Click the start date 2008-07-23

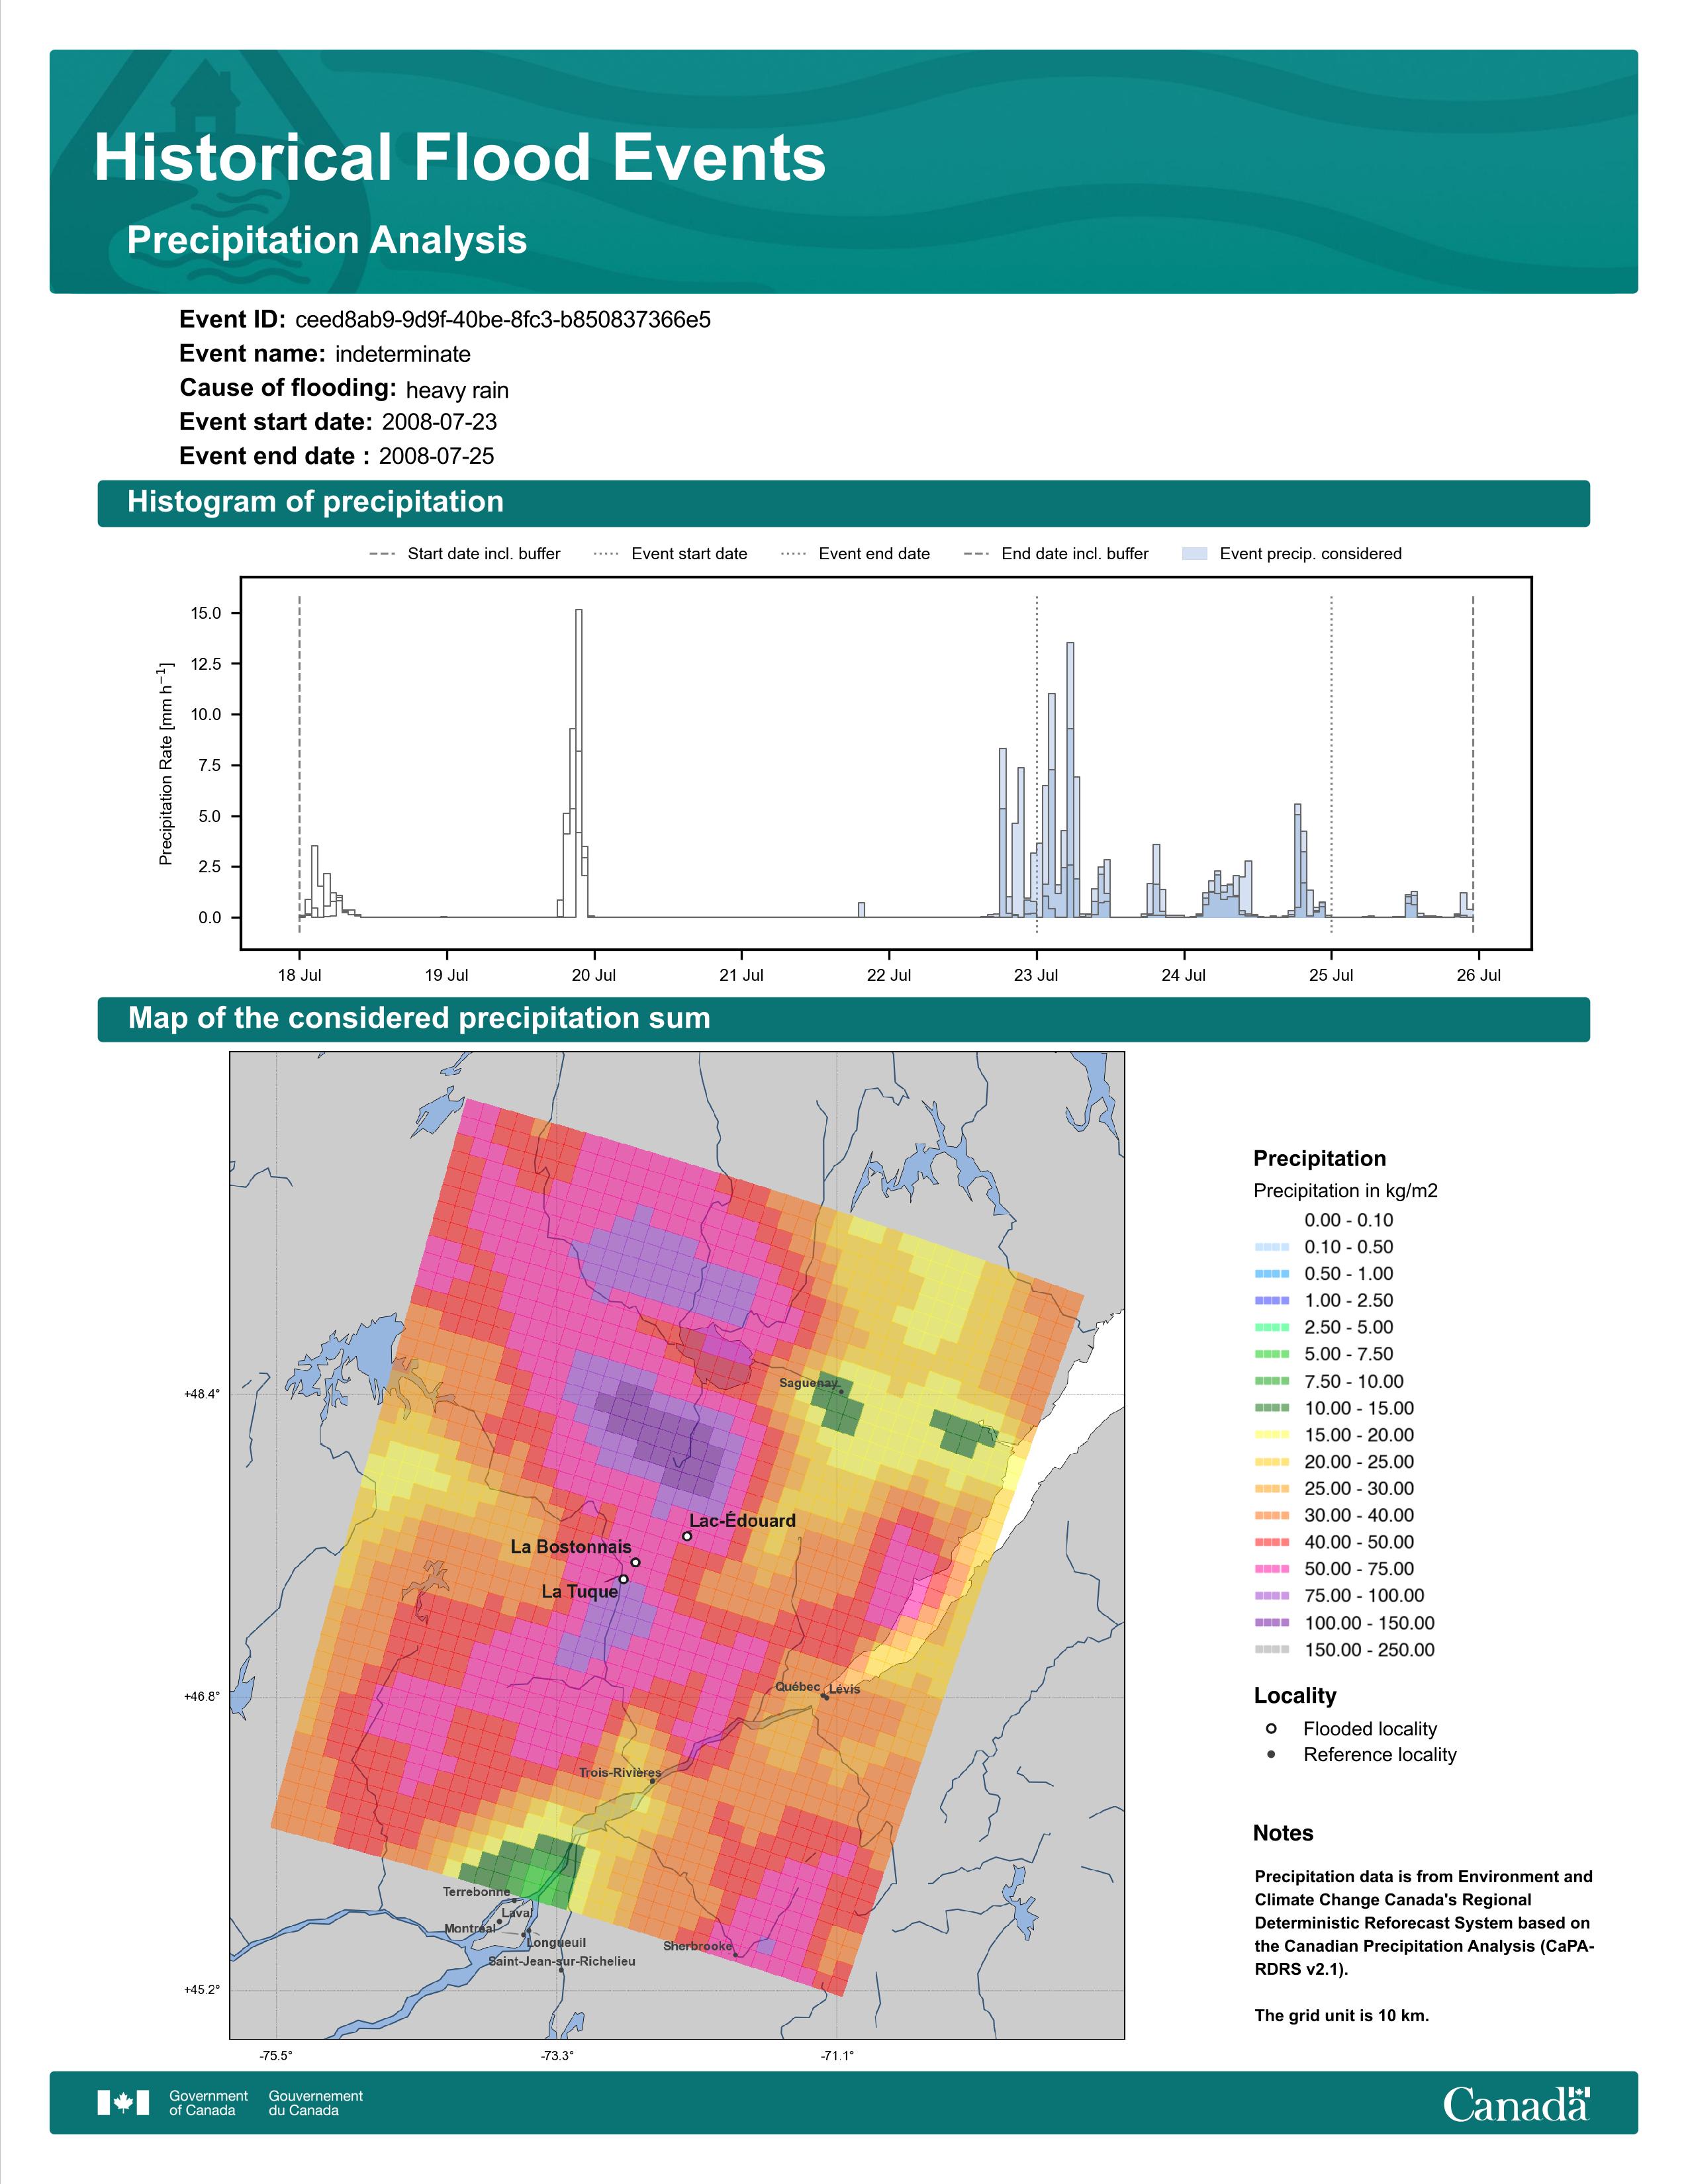pyautogui.click(x=439, y=422)
